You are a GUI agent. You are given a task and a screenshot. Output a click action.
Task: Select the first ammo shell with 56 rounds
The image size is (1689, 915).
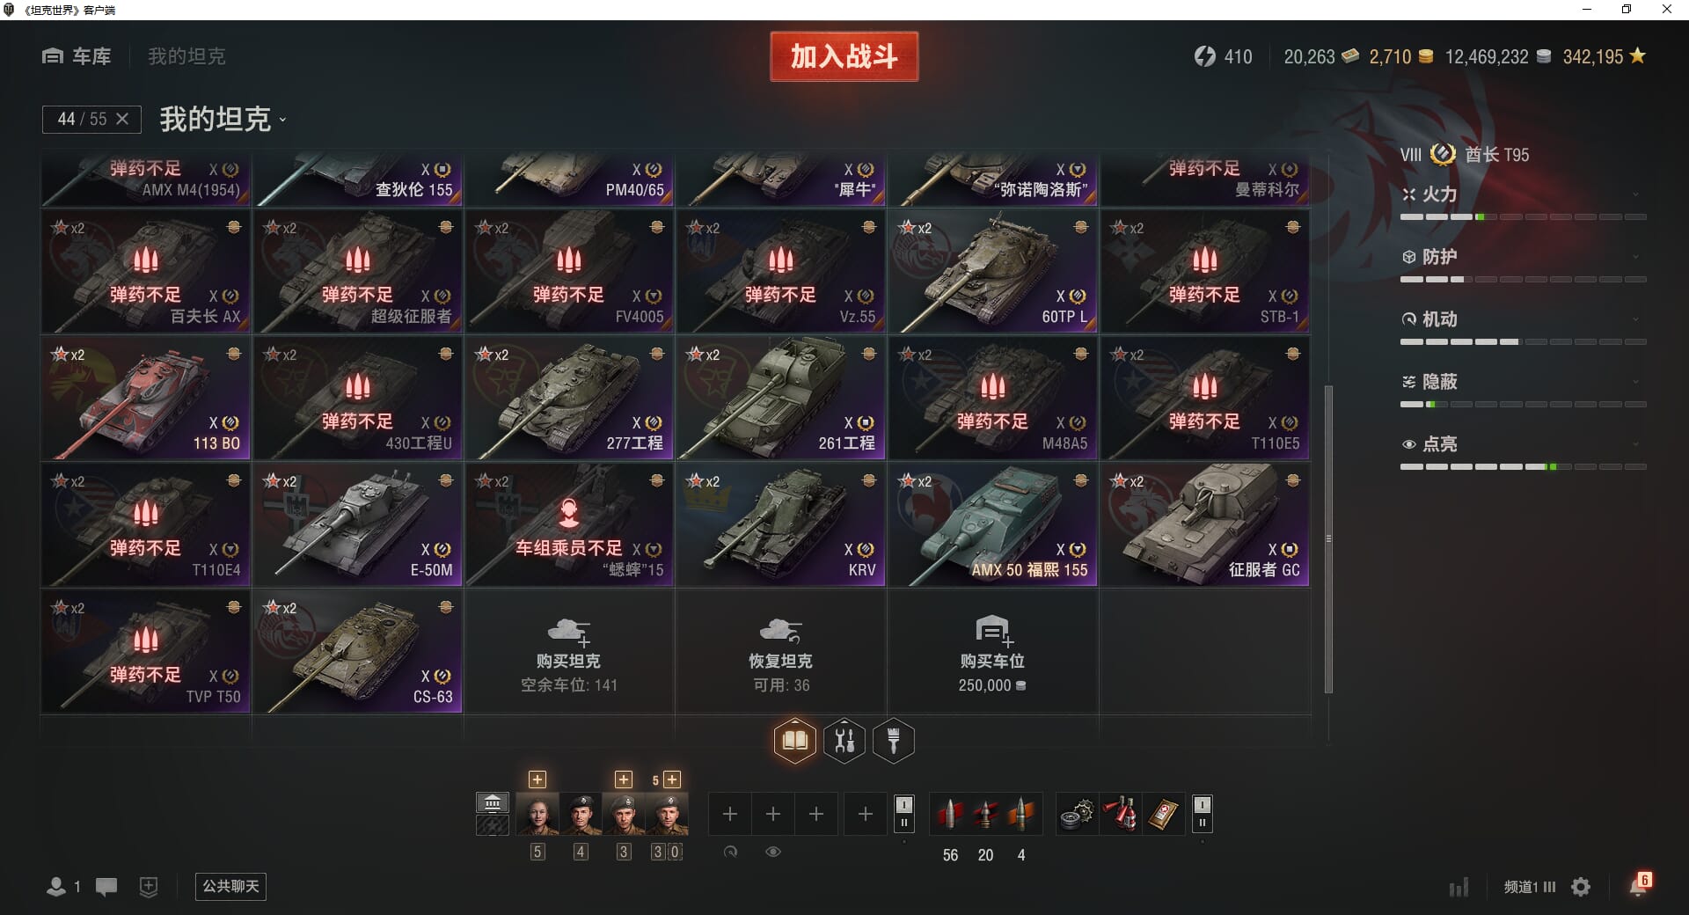(950, 814)
